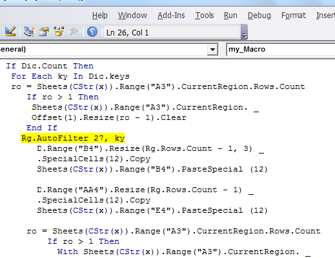The height and width of the screenshot is (258, 335).
Task: Open the Debug menu
Action: pyautogui.click(x=259, y=15)
